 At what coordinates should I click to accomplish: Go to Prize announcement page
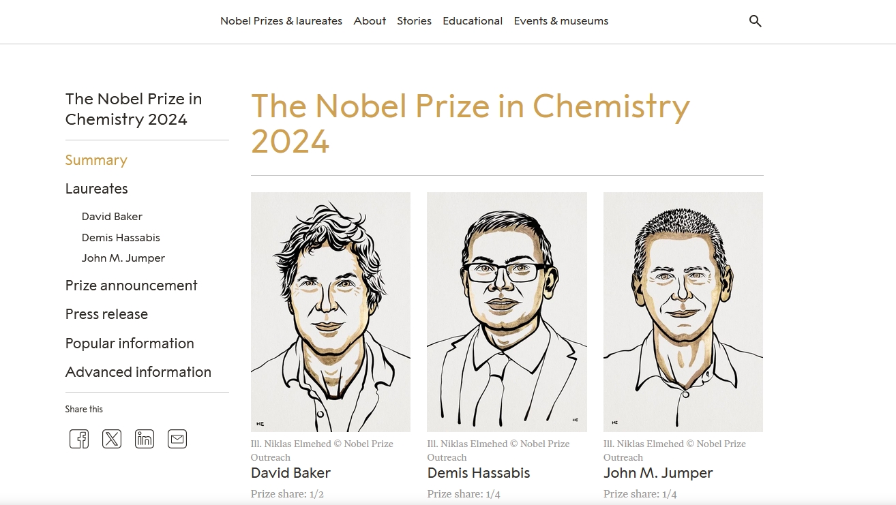(x=131, y=286)
